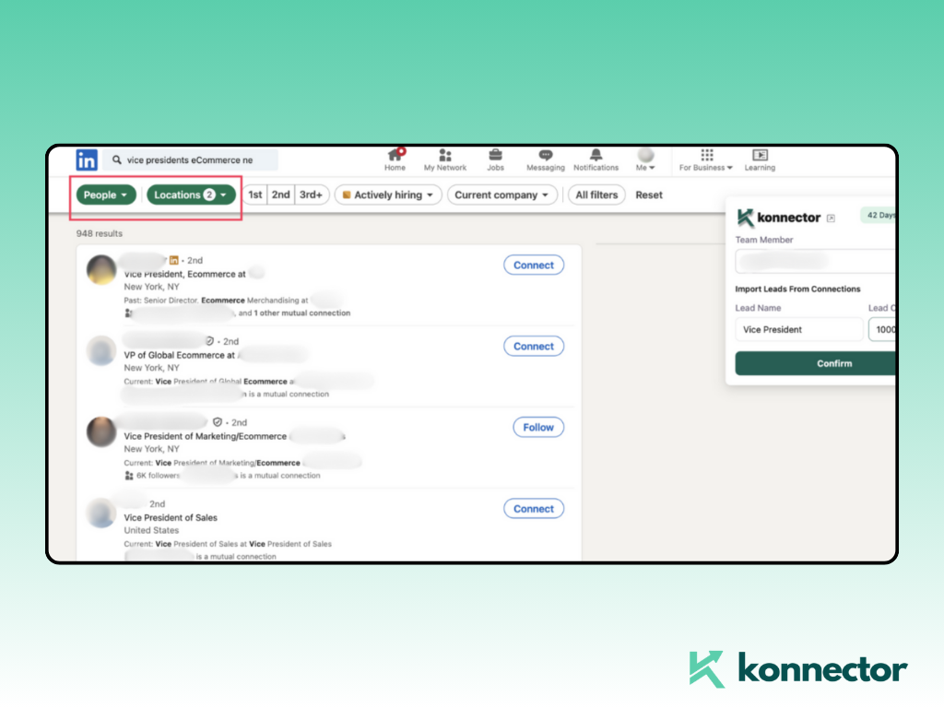Click the followers icon next to 6K followers
The height and width of the screenshot is (708, 944).
pos(129,476)
